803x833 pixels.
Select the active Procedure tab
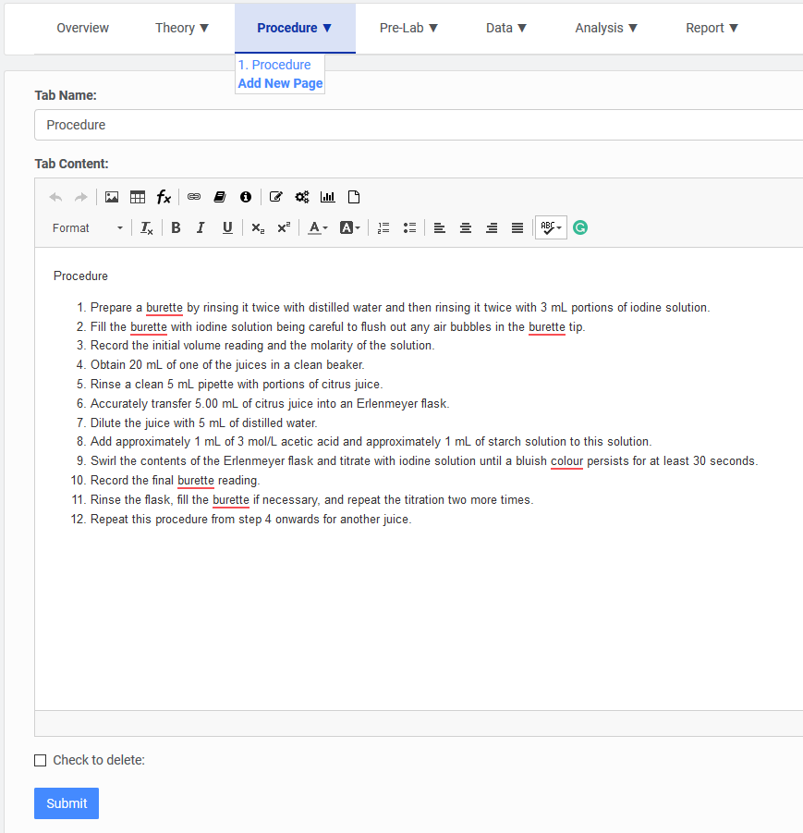coord(295,28)
